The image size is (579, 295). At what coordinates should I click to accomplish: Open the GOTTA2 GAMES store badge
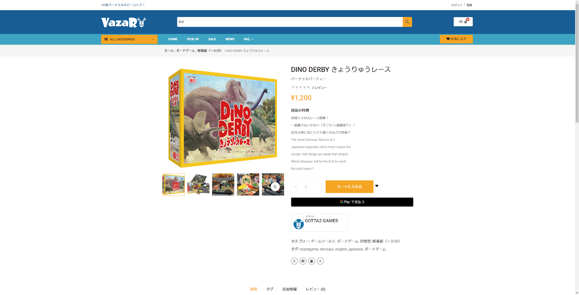319,222
